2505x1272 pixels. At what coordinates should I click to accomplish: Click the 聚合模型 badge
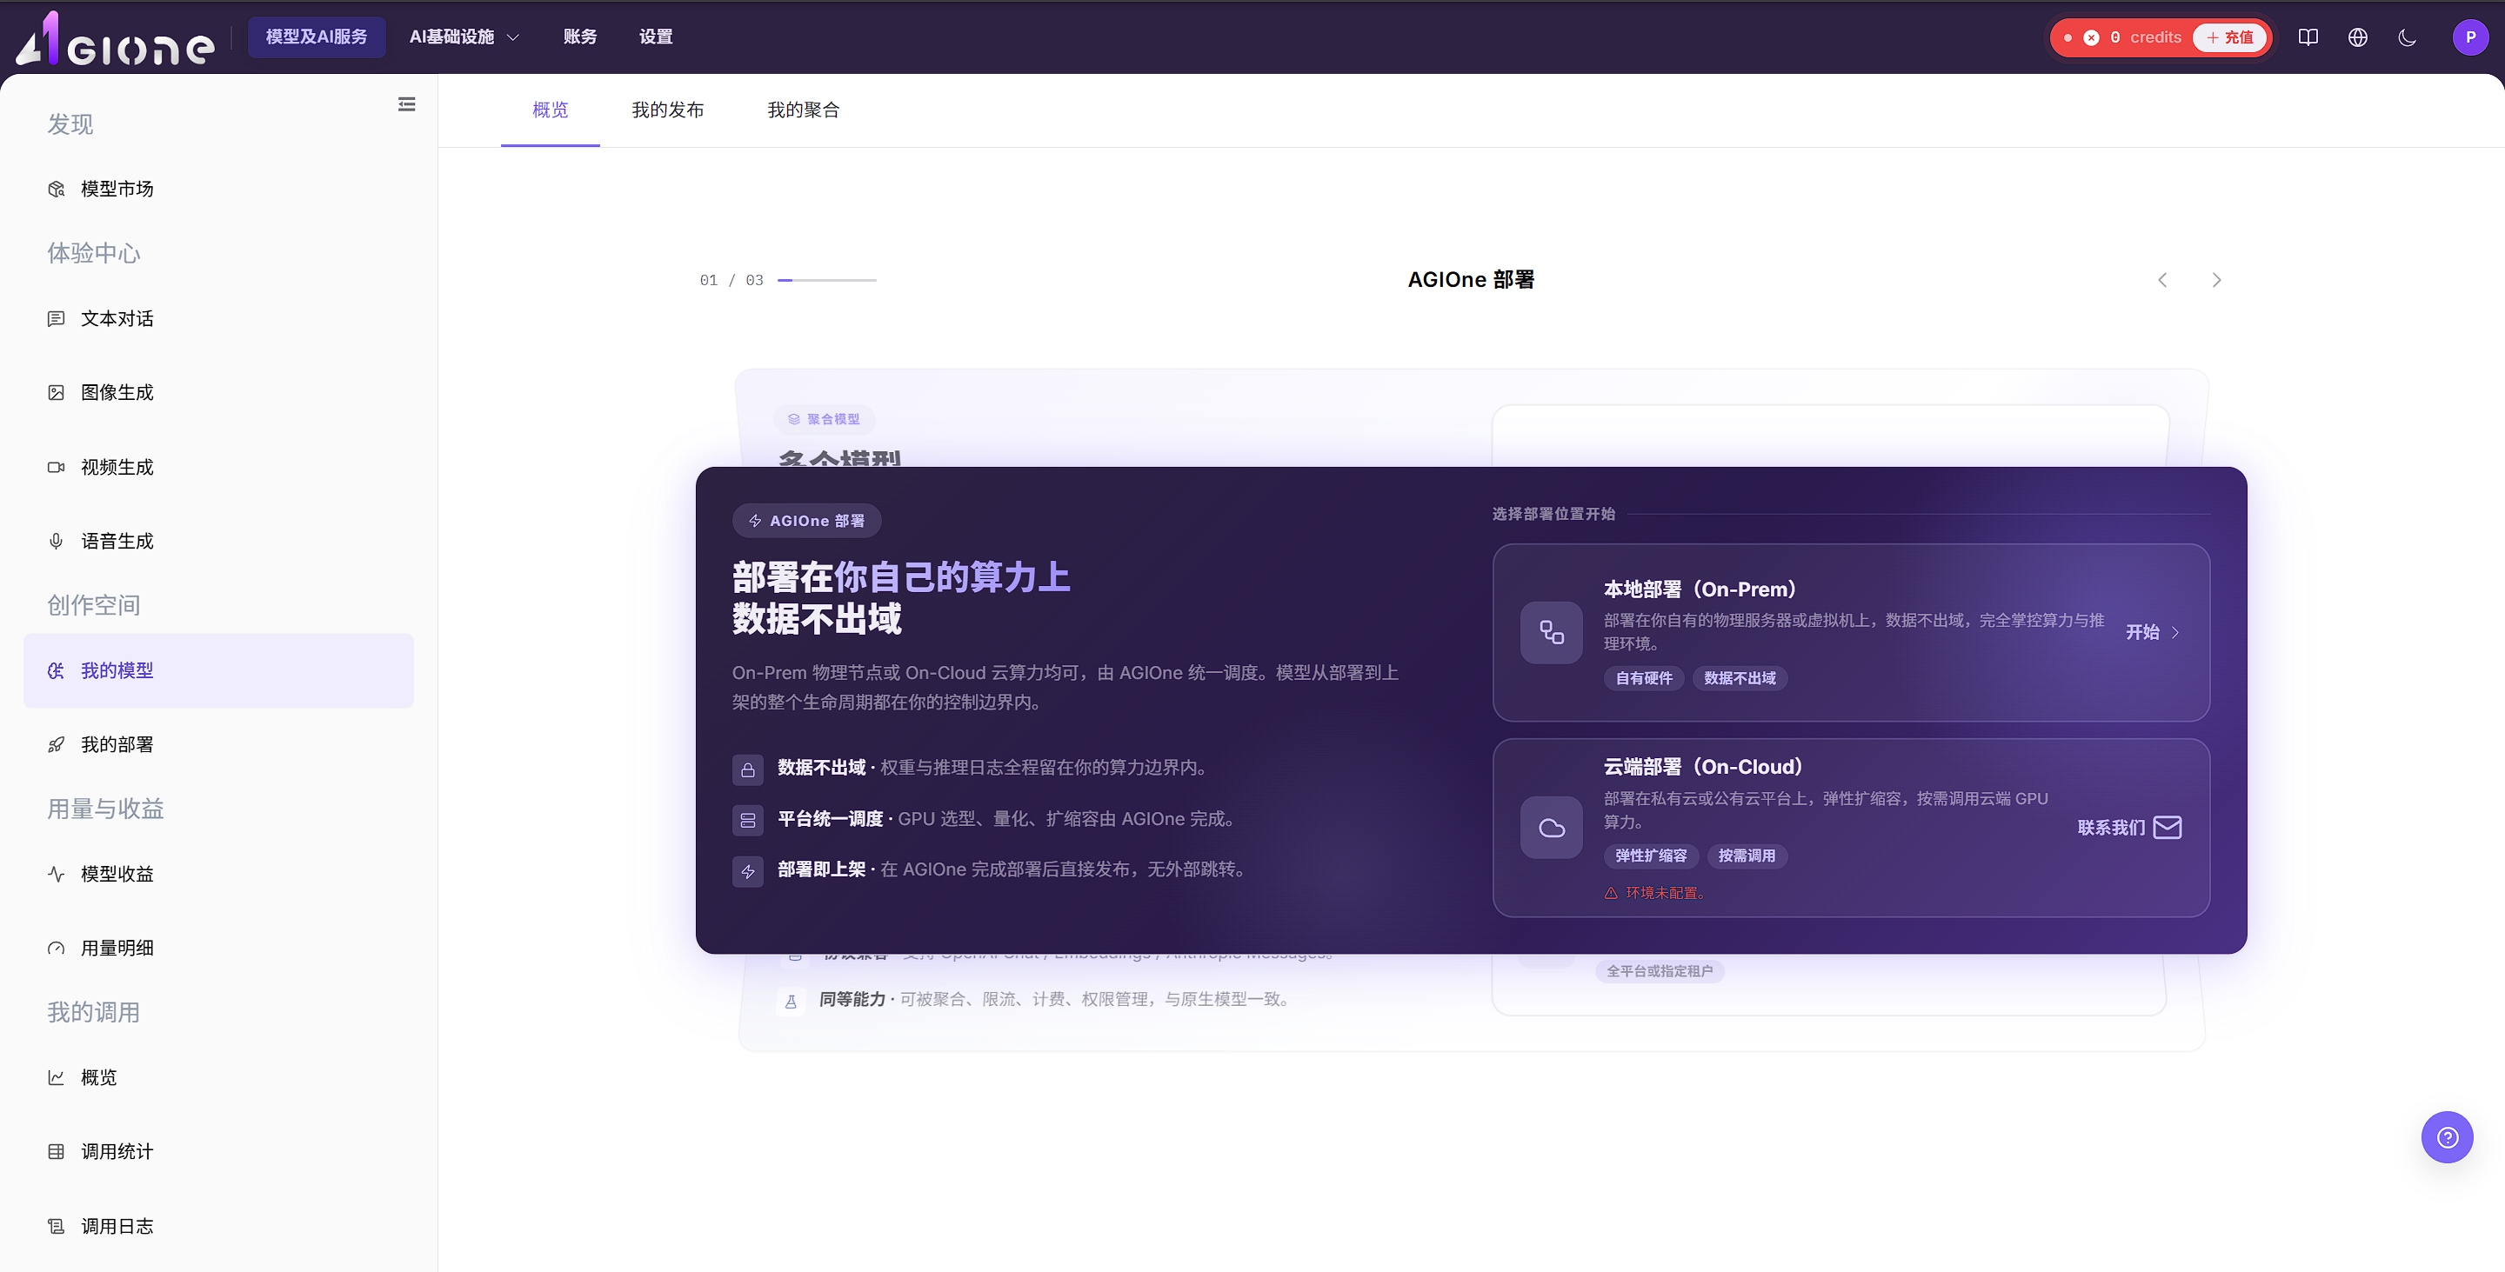click(825, 419)
